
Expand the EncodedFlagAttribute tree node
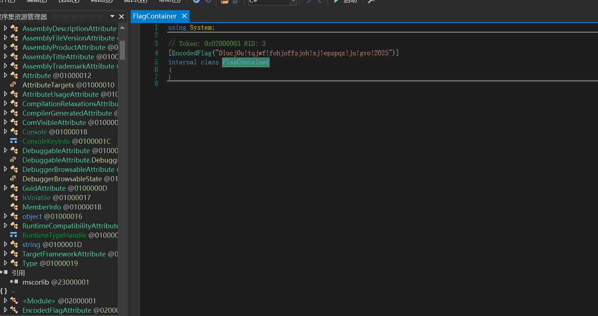tap(5, 310)
